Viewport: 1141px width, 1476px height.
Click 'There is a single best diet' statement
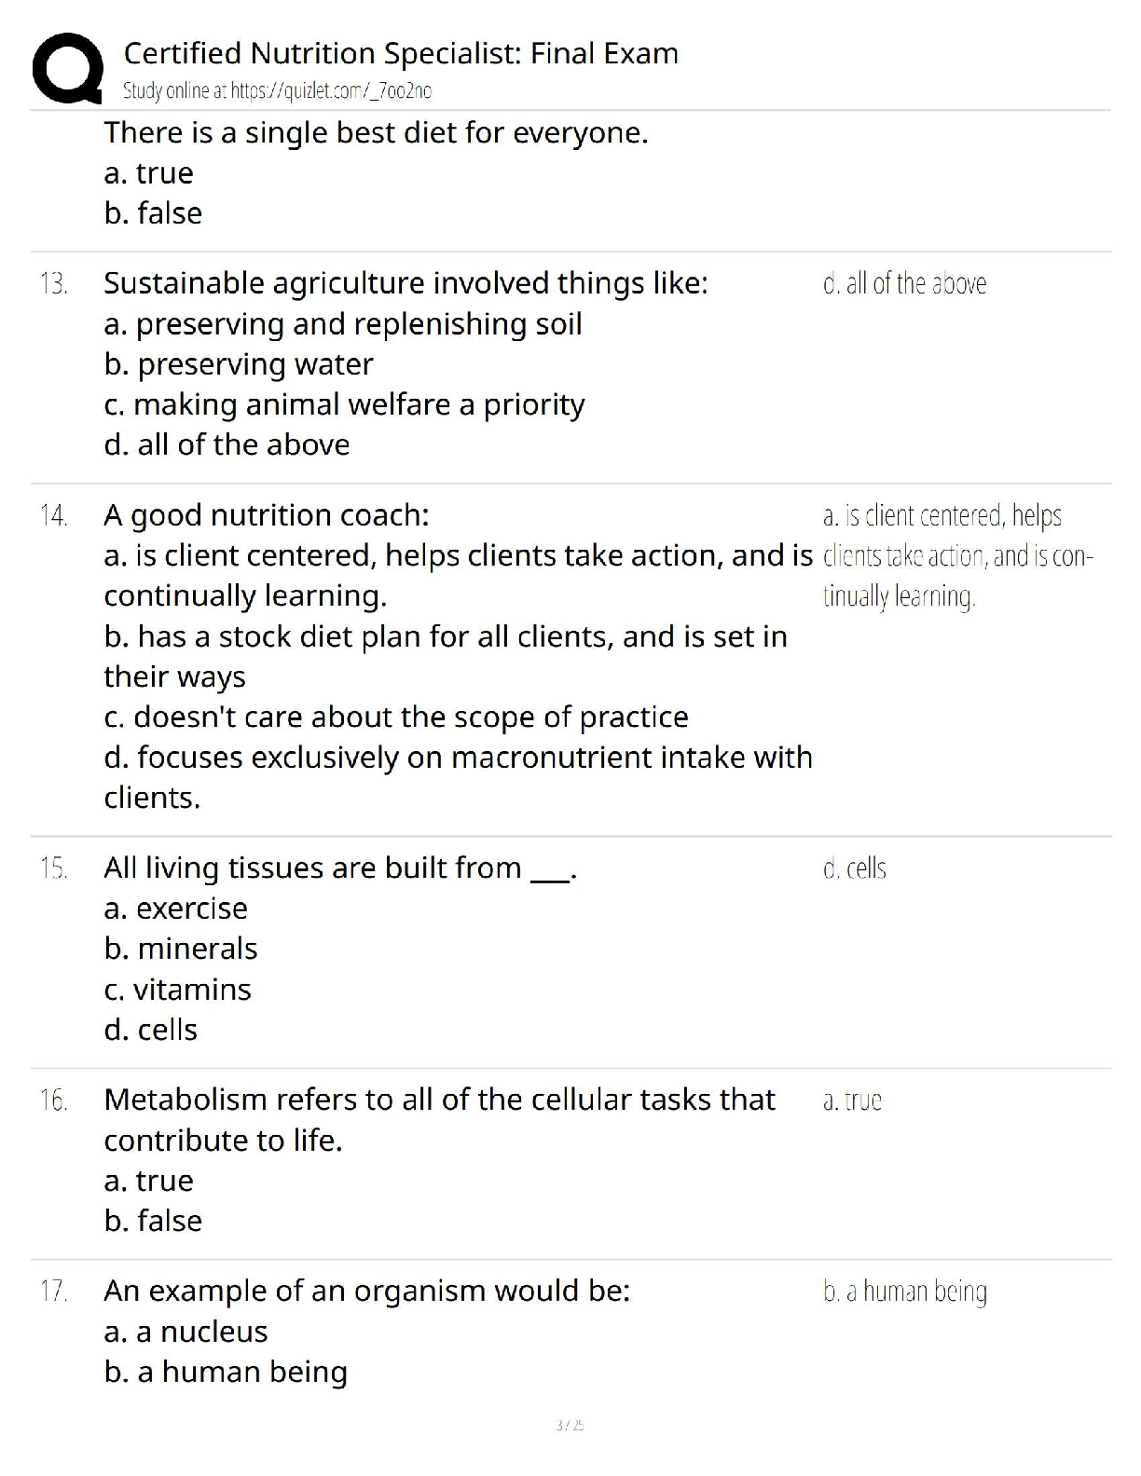coord(376,132)
